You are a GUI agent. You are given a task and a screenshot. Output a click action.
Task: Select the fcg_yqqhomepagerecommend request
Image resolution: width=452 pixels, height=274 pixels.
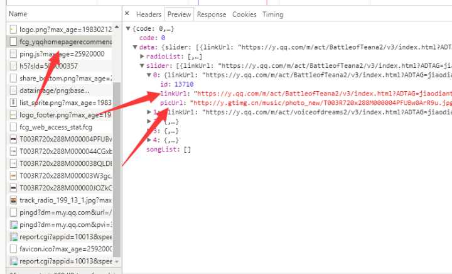coord(60,42)
